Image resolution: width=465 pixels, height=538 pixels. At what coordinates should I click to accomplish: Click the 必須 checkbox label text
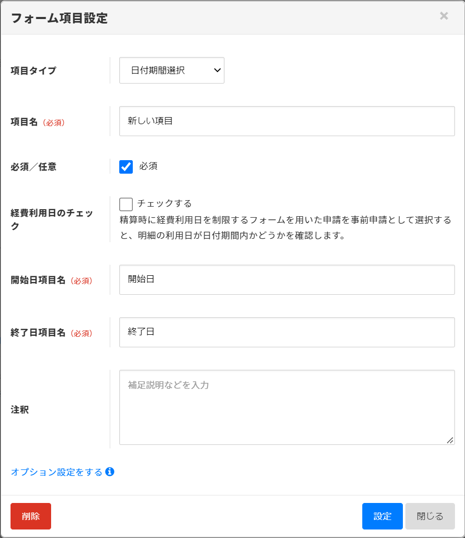[148, 166]
